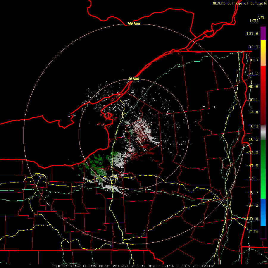Viewport: 268px width, 268px height.
Task: Select the 92.3 legend value
Action: [x=253, y=47]
